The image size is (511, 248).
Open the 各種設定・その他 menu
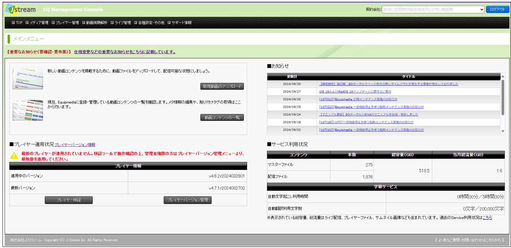coord(149,23)
